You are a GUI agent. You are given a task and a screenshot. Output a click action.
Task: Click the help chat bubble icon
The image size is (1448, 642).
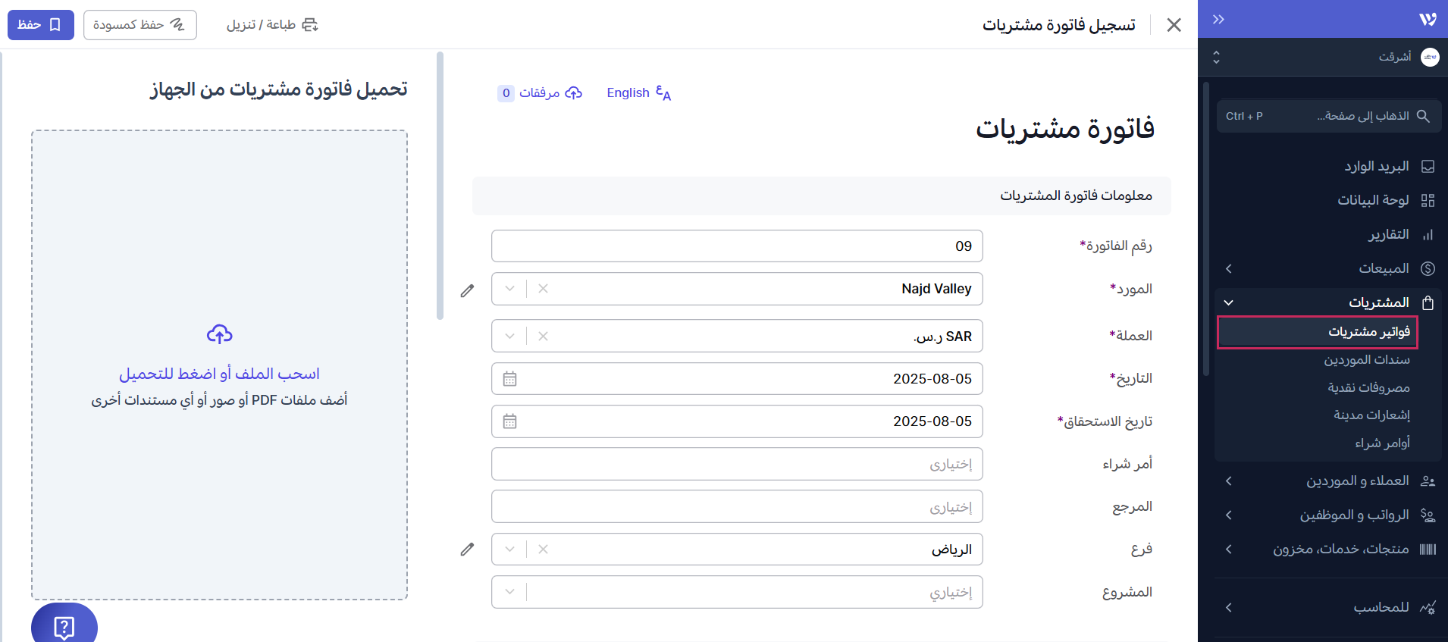tap(64, 627)
